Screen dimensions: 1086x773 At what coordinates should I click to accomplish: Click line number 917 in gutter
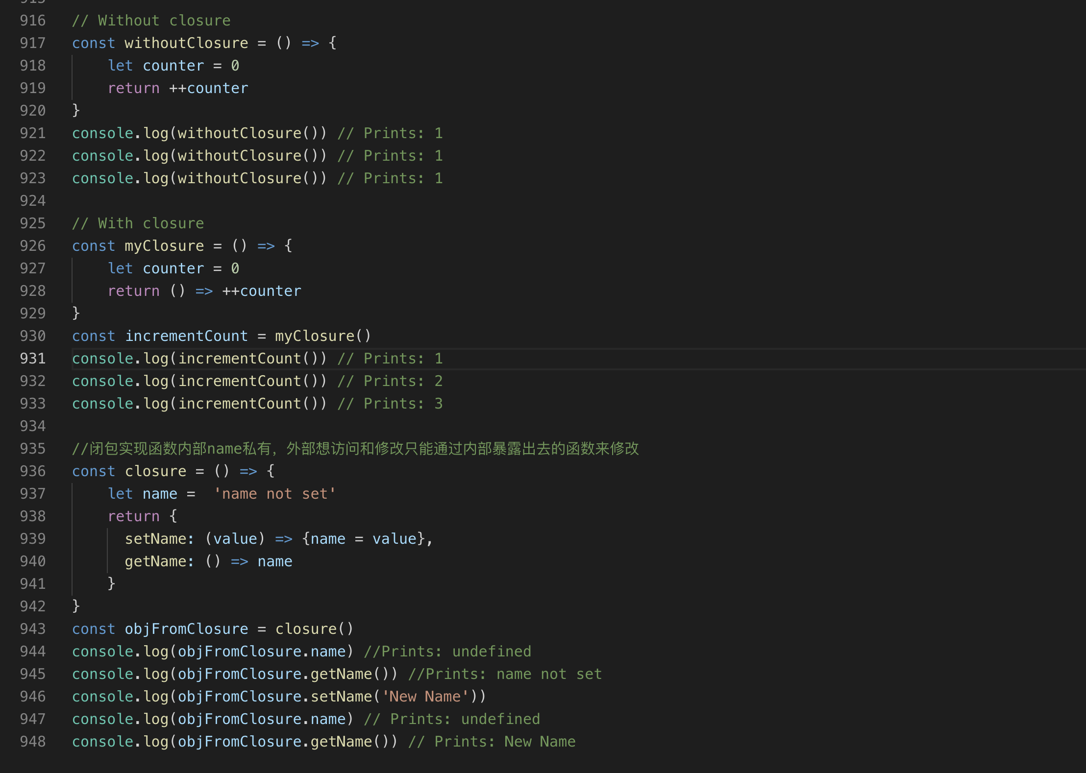coord(32,43)
